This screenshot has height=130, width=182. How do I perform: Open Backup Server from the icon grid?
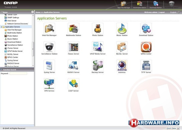[98, 65]
